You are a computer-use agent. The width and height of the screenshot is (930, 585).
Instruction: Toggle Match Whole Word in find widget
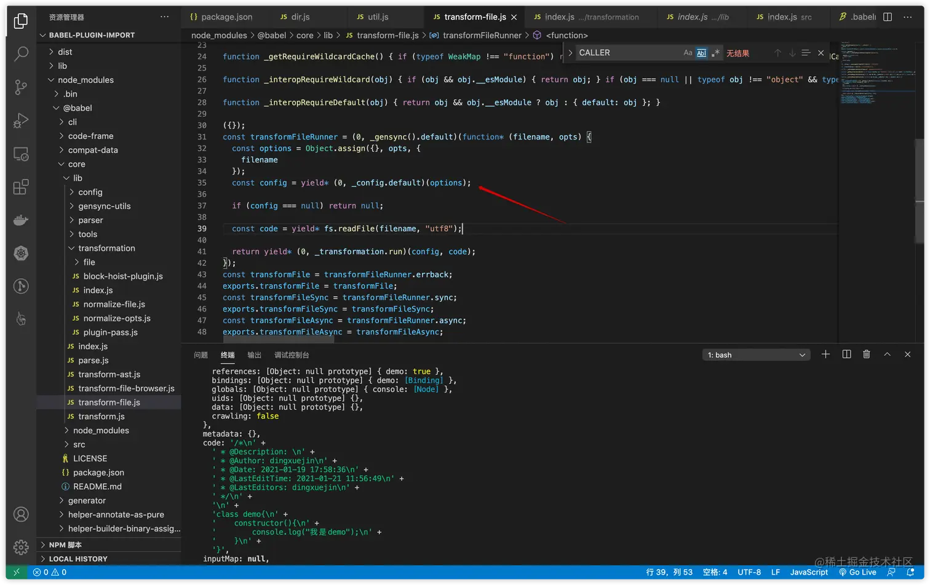[701, 53]
